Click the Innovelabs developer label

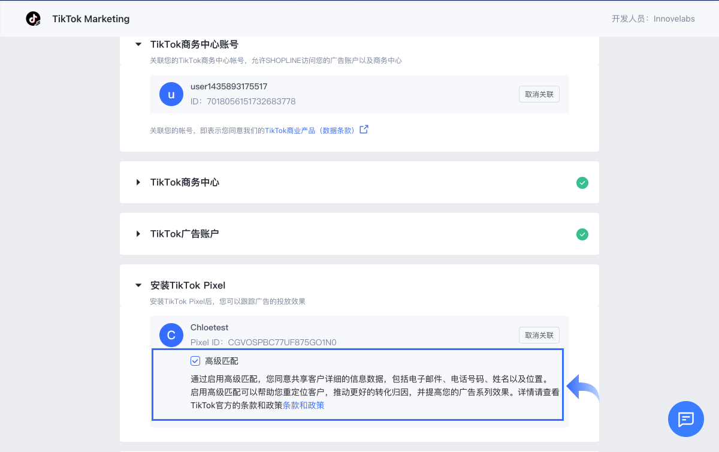tap(673, 19)
